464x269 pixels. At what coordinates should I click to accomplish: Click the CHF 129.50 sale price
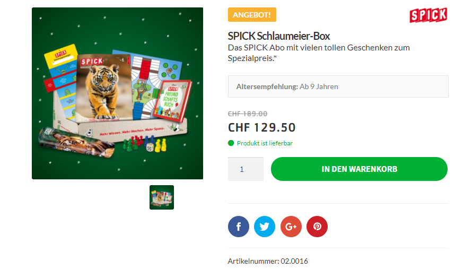[x=261, y=127]
